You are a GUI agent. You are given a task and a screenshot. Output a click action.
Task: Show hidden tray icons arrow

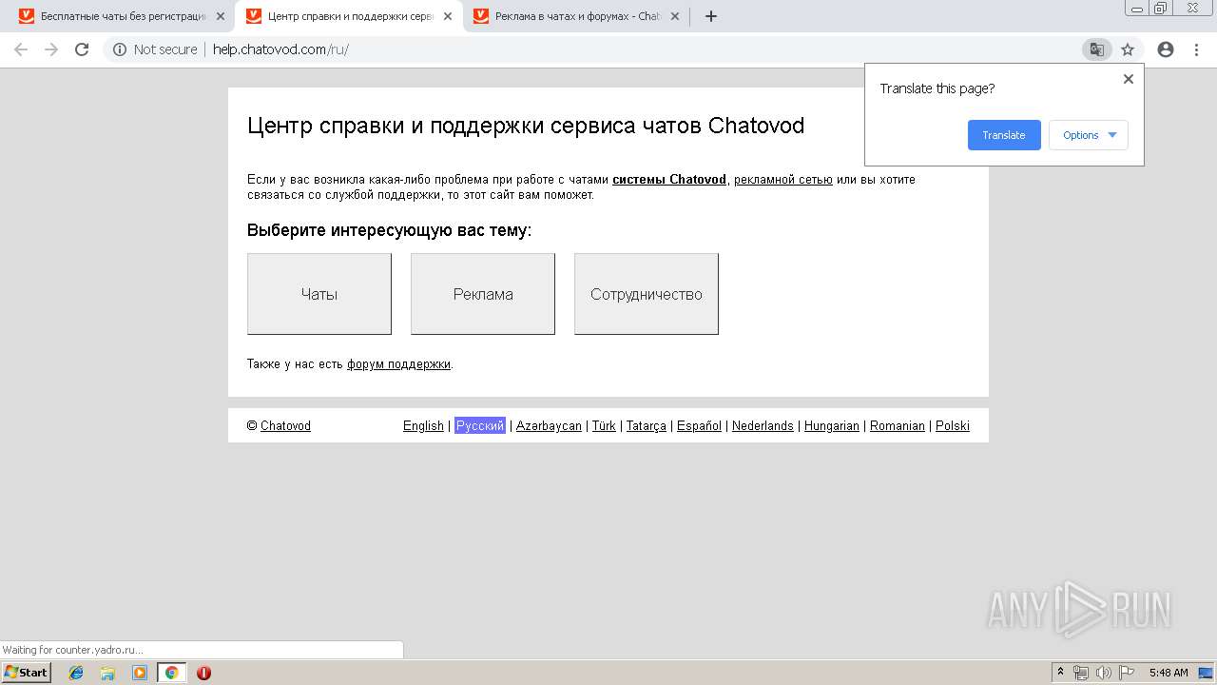click(1060, 672)
